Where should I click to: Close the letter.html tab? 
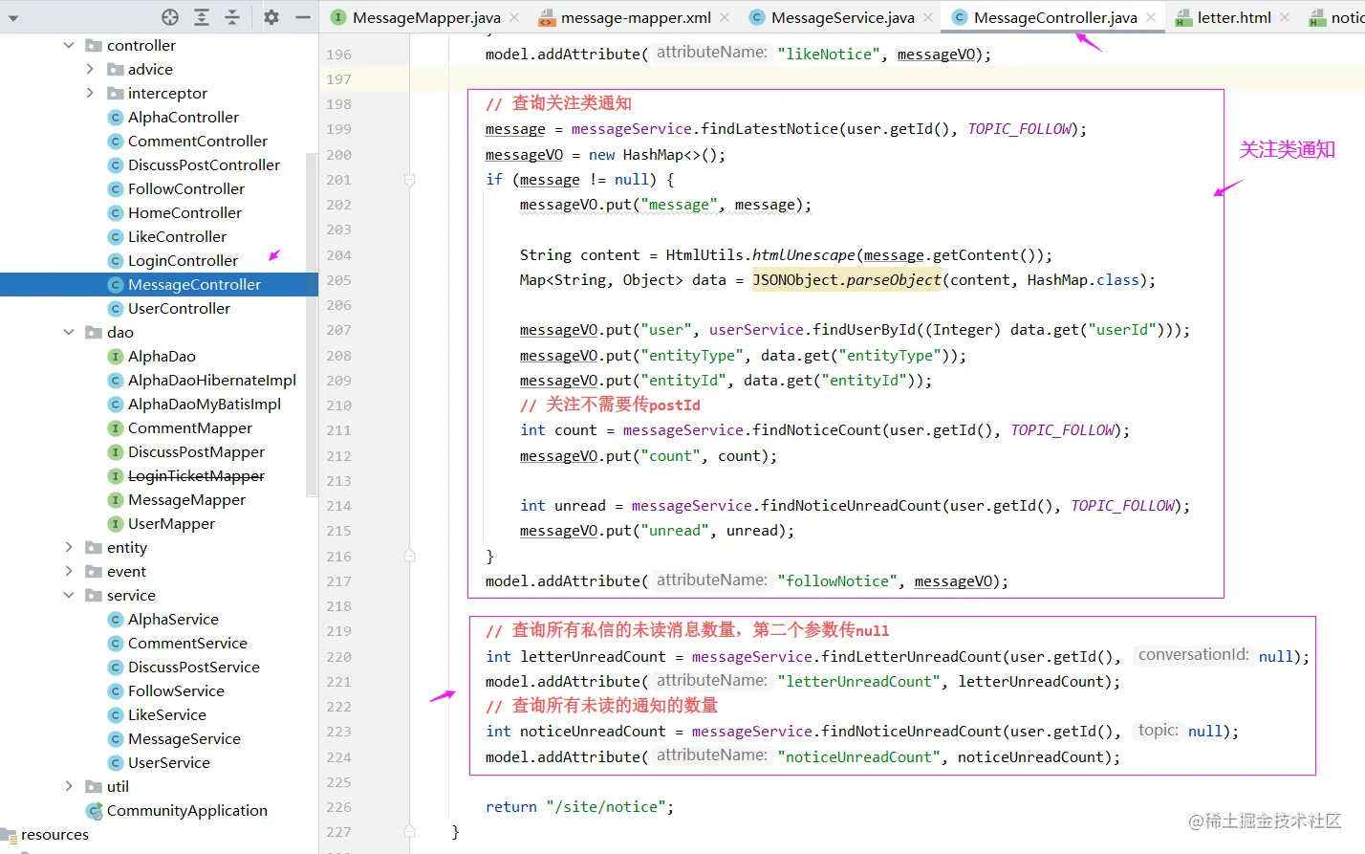click(x=1285, y=17)
